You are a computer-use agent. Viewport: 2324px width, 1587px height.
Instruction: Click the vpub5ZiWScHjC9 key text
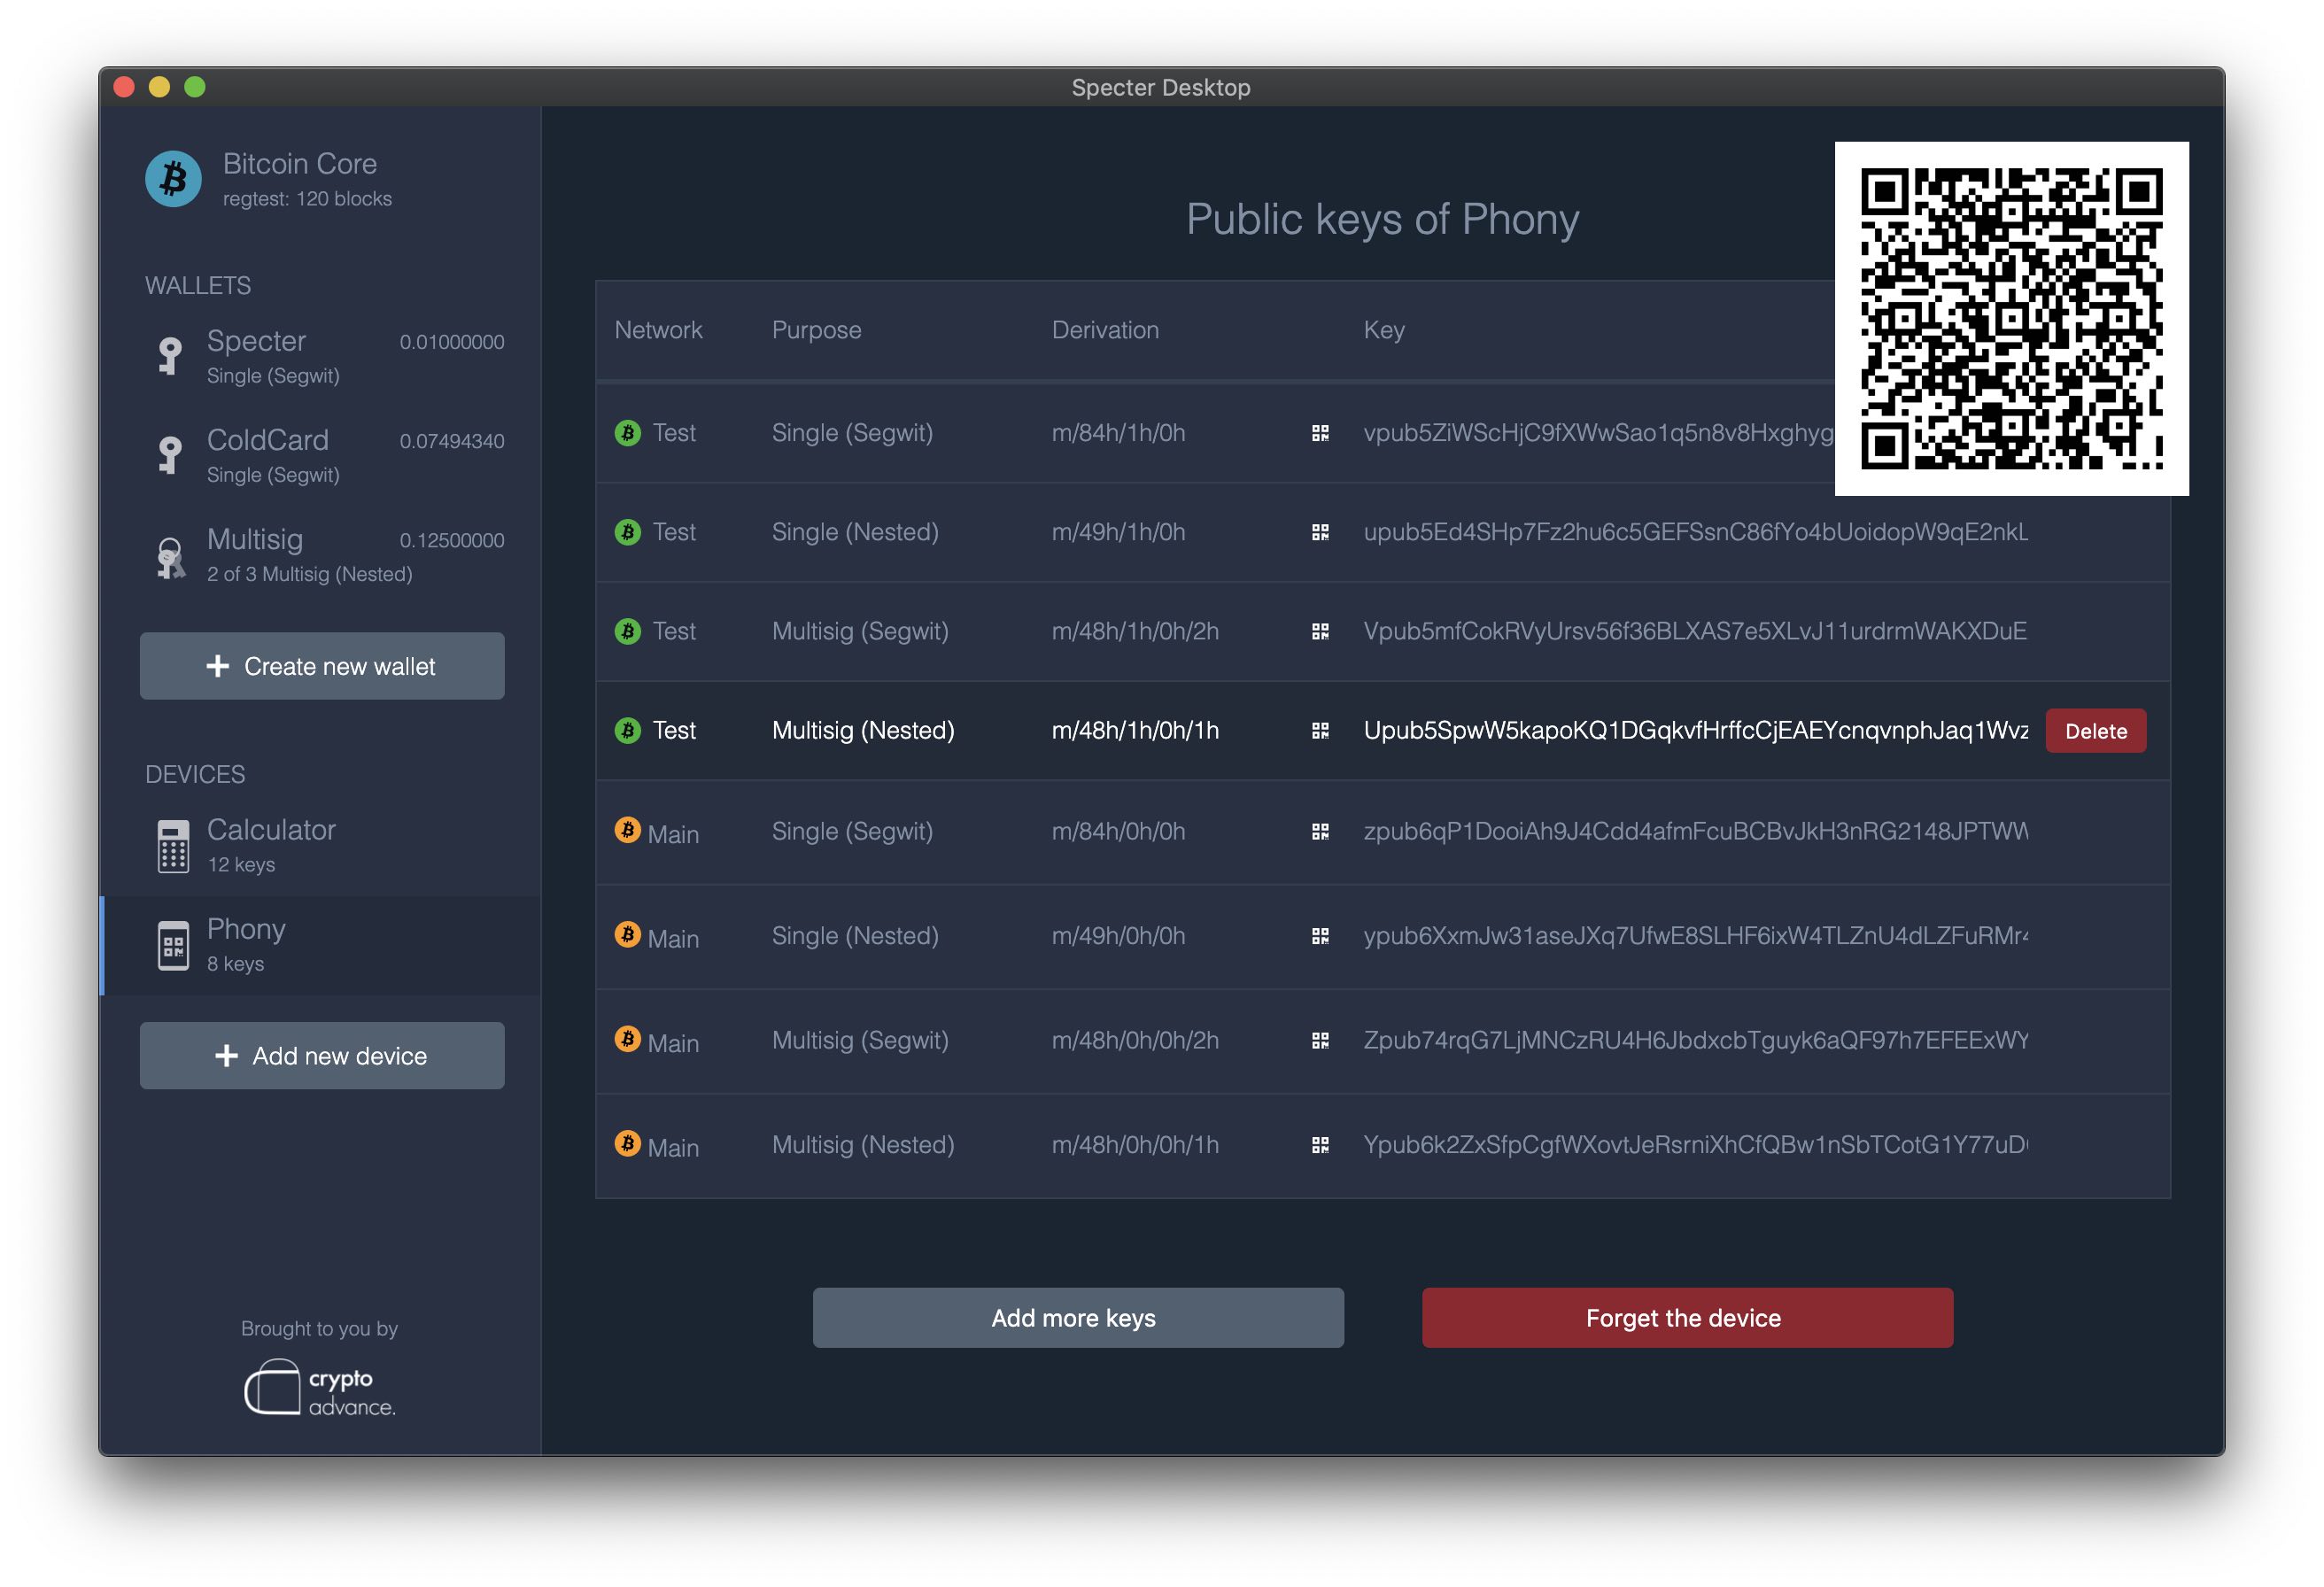coord(1598,433)
